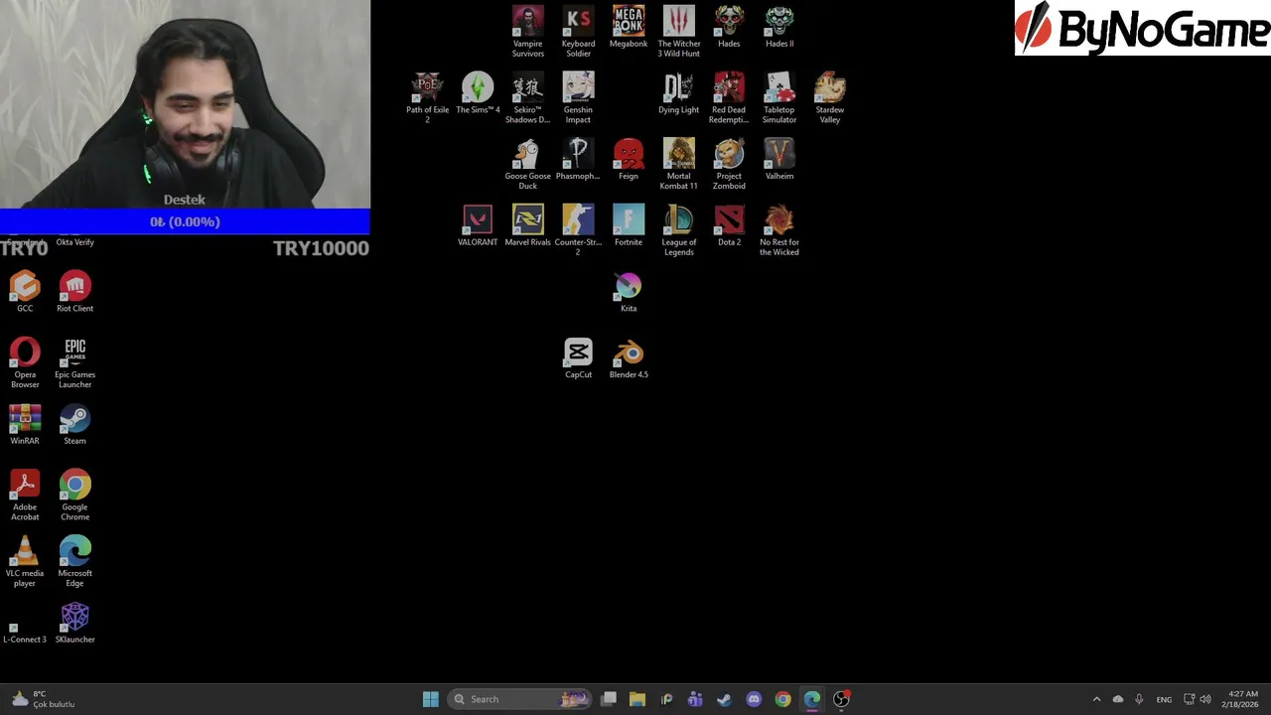Open Task View from the taskbar
This screenshot has width=1271, height=715.
pos(609,699)
